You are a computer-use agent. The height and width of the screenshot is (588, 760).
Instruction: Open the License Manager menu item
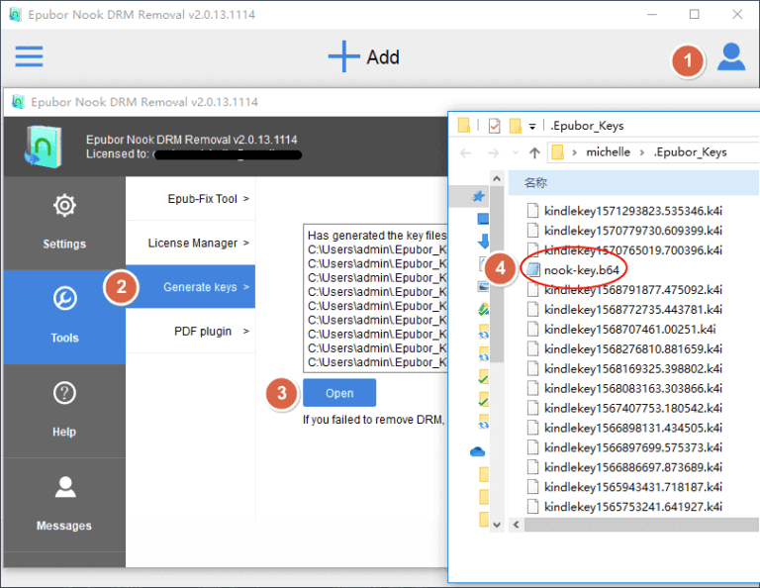tap(190, 243)
